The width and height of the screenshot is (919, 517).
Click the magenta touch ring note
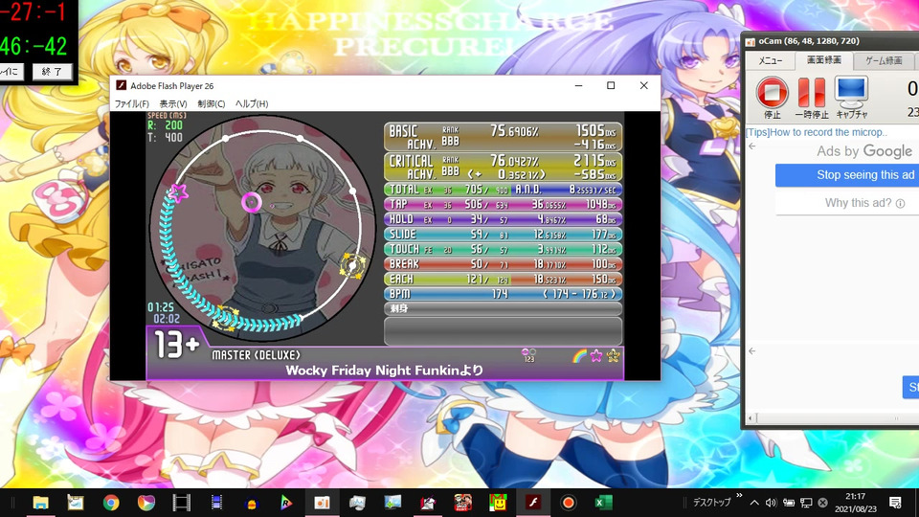pyautogui.click(x=252, y=202)
